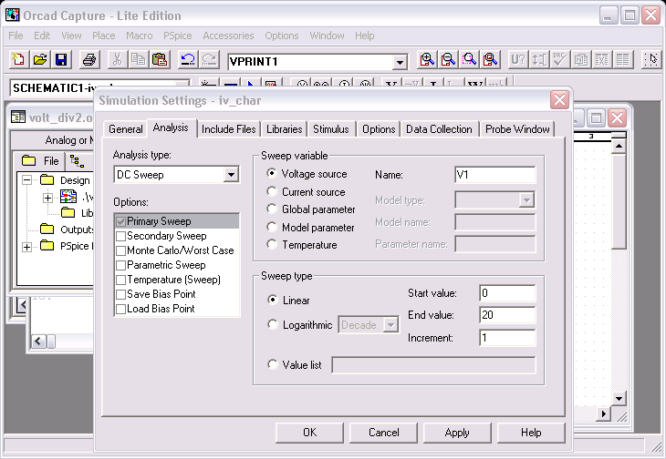Click the Annotate (U?) toolbar icon
The width and height of the screenshot is (666, 459).
[518, 60]
